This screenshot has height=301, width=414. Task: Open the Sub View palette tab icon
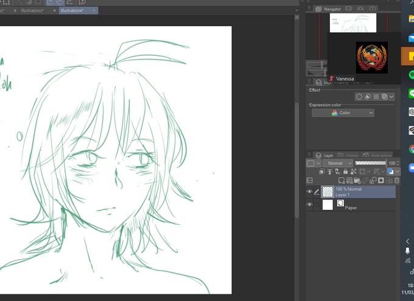[348, 9]
